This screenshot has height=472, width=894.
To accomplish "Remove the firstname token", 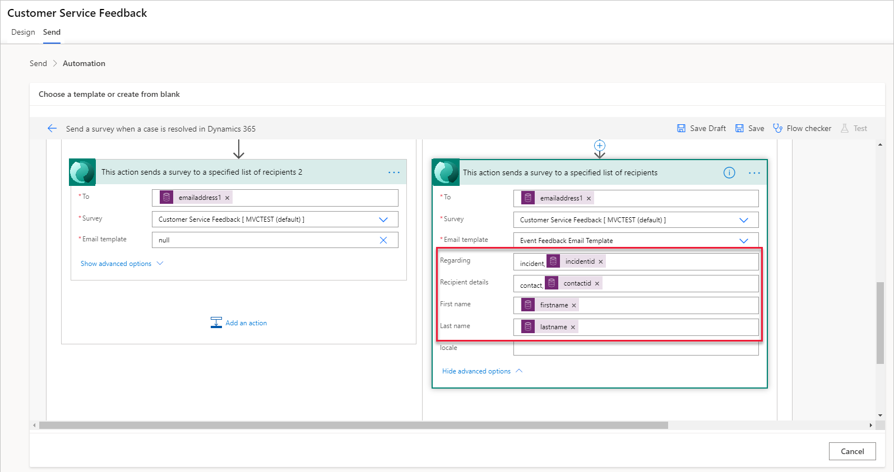I will [573, 305].
